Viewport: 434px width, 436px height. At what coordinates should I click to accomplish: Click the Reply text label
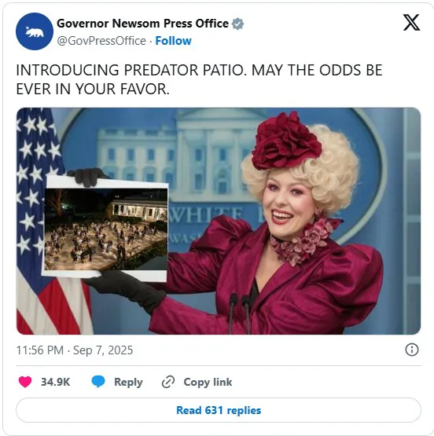click(x=128, y=383)
